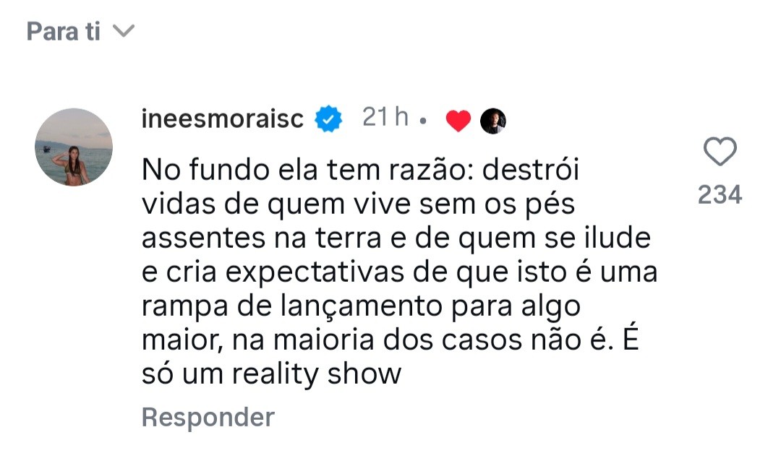Screen dimensions: 781x461
Task: Expand the "Para ti" chevron dropdown
Action: pos(124,32)
